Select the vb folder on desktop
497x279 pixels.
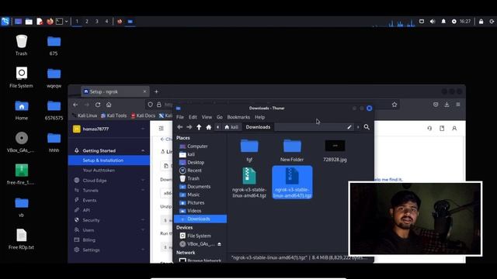click(x=22, y=207)
